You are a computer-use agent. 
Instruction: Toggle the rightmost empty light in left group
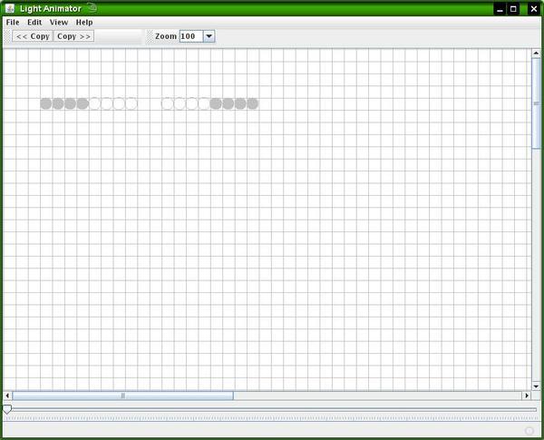pyautogui.click(x=131, y=103)
